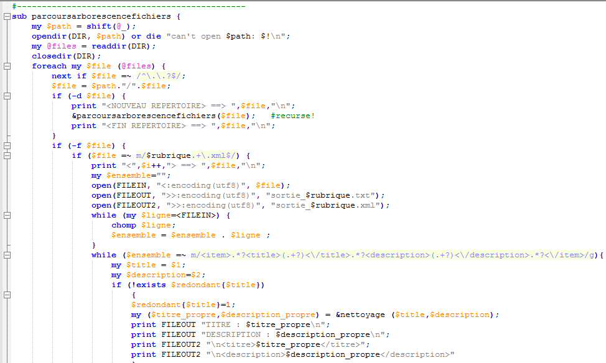Collapse the foreach my $file block
Image resolution: width=606 pixels, height=363 pixels.
tap(6, 66)
